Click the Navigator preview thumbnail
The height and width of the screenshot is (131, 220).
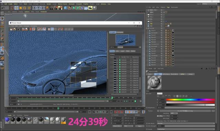pyautogui.click(x=125, y=40)
